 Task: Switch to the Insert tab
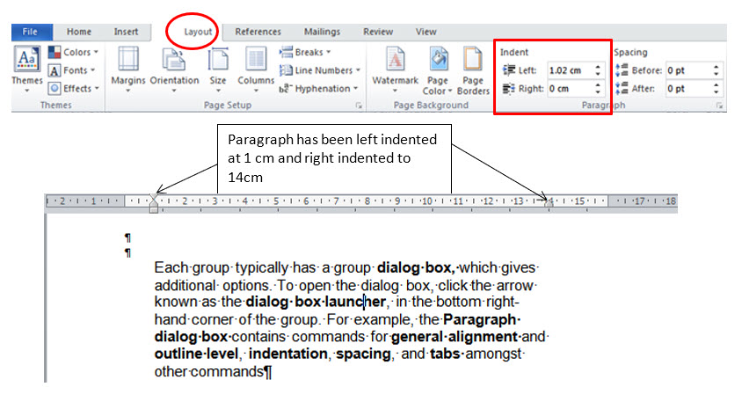(x=126, y=32)
